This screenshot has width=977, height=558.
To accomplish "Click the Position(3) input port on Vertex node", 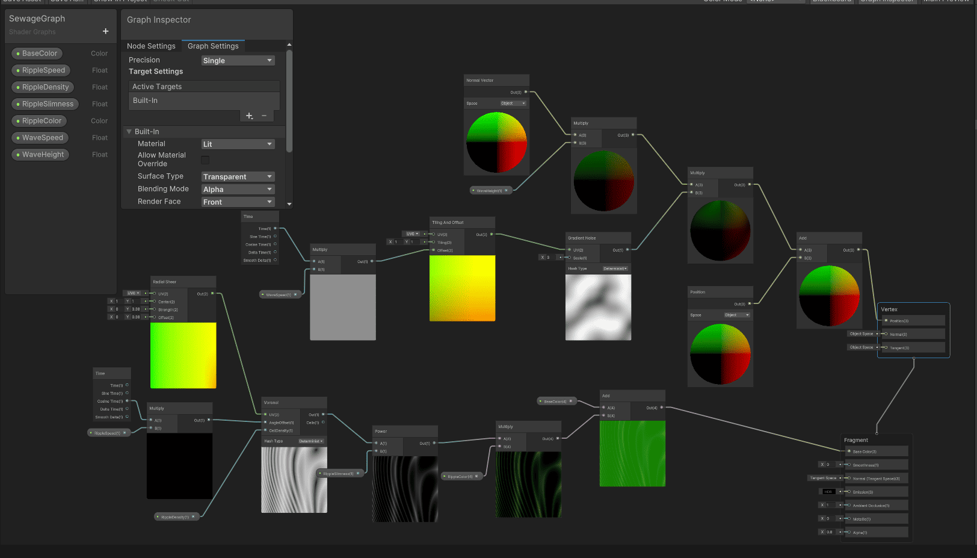I will 886,321.
